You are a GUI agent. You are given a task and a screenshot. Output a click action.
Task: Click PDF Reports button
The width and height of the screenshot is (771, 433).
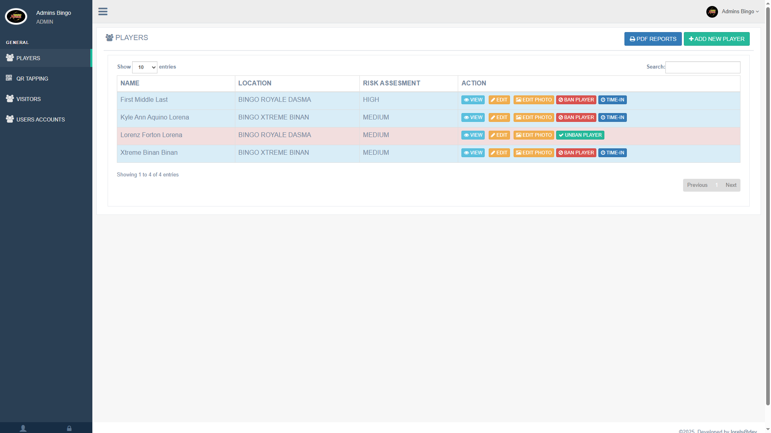(x=653, y=39)
